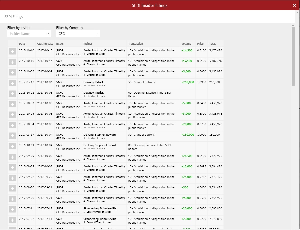Select Skanderbeg, Brian Neville dated 2017-07-11
Image resolution: width=300 pixels, height=230 pixels.
tap(100, 208)
